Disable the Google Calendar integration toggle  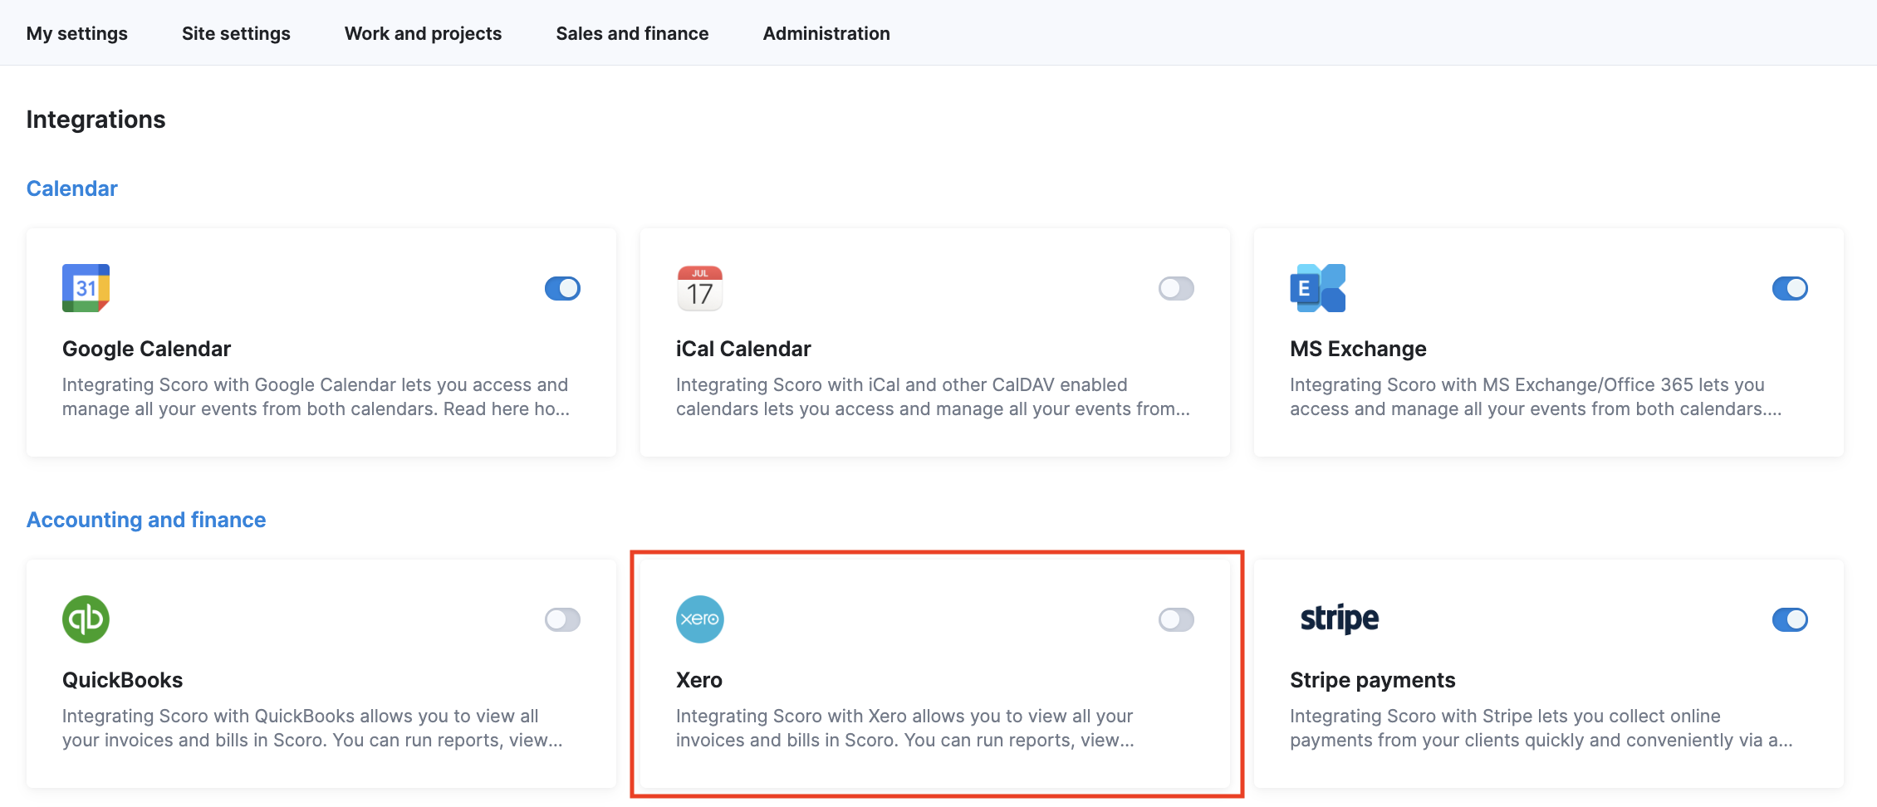tap(562, 288)
